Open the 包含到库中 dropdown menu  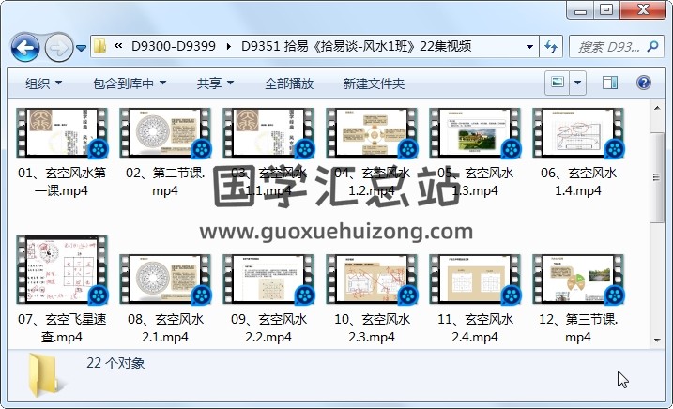[130, 83]
